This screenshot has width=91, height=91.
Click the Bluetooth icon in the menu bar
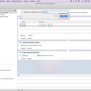(82, 1)
